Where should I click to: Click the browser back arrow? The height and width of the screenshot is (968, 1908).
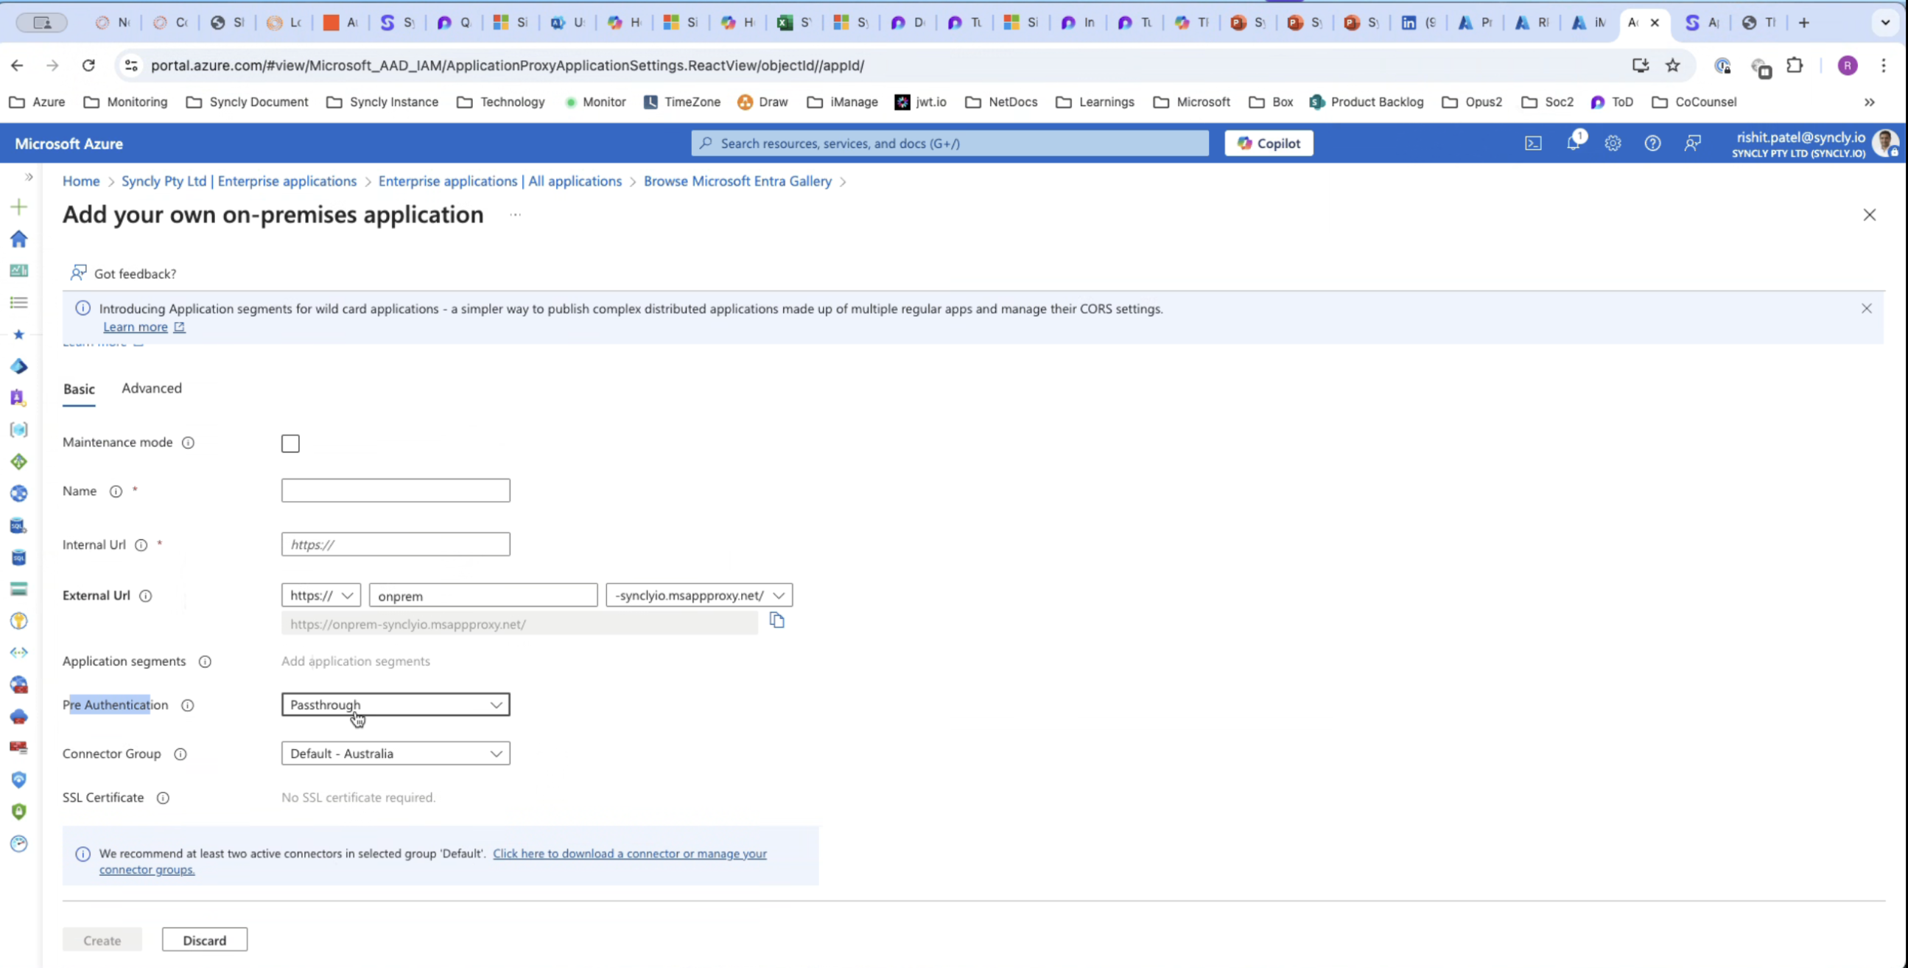click(x=17, y=65)
